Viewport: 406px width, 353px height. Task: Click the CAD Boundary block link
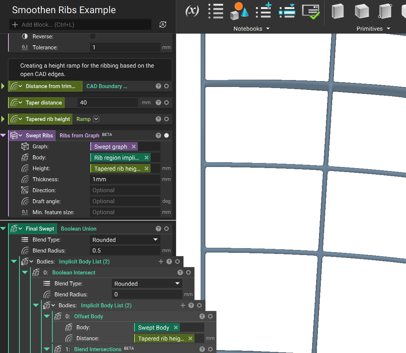tap(107, 86)
